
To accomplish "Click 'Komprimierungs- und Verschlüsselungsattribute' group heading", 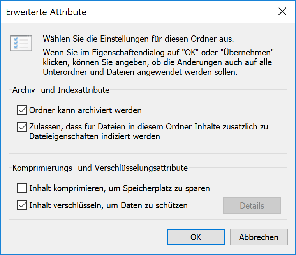I will 100,168.
